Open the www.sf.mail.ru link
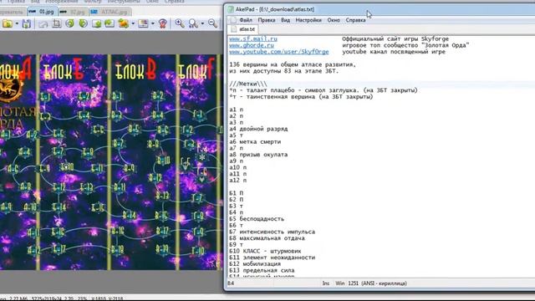The image size is (535, 301). 253,39
